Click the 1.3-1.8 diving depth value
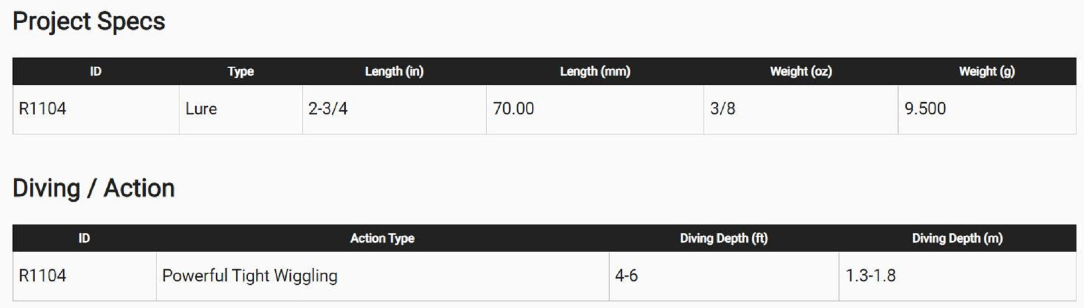Viewport: 1084px width, 308px height. (870, 276)
